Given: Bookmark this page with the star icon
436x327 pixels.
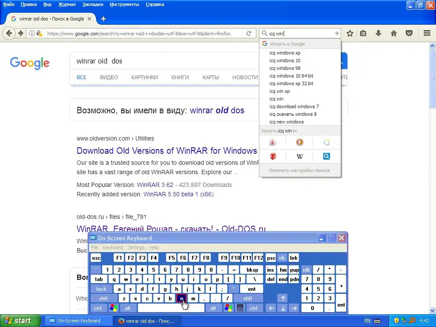Looking at the screenshot, I should 350,33.
